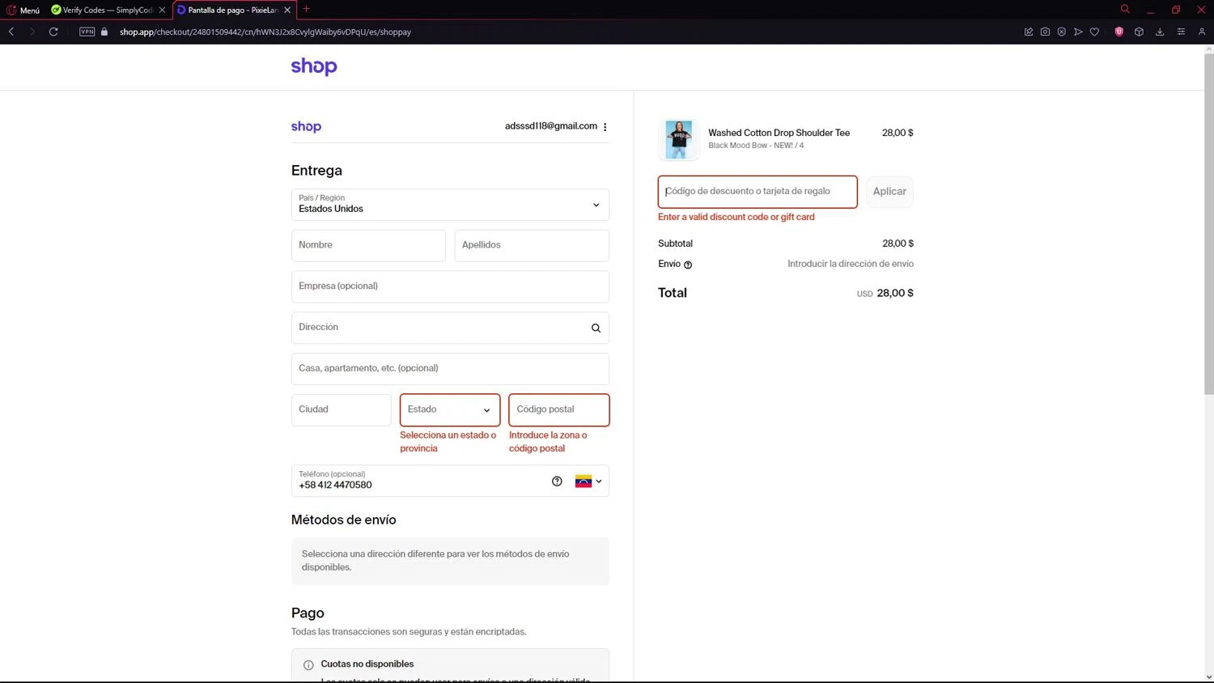Open a new browser tab with plus icon
The image size is (1214, 683).
[306, 9]
